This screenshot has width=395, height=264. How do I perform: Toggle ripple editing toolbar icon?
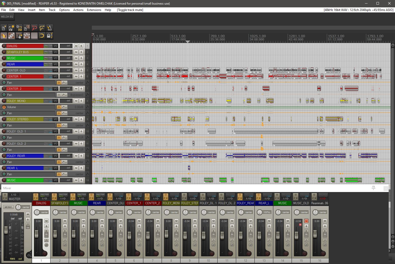pyautogui.click(x=19, y=36)
